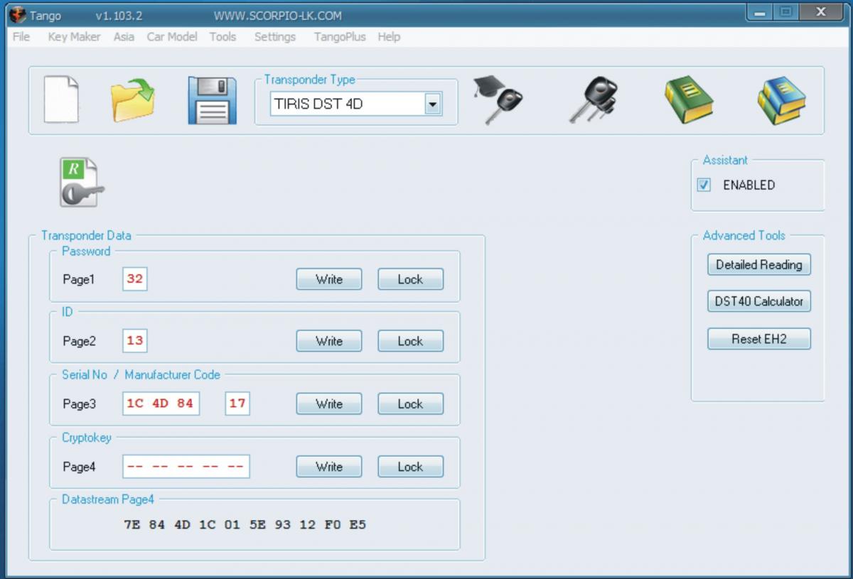Click the key with graduation cap icon
The image size is (853, 579).
tap(498, 99)
